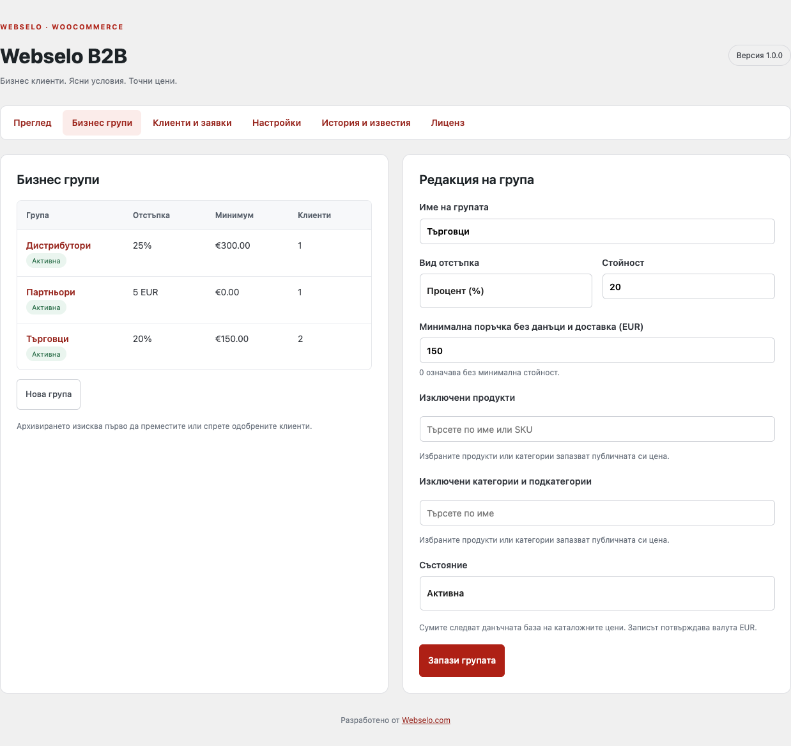Save with Запази групата button
This screenshot has width=791, height=746.
coord(462,660)
